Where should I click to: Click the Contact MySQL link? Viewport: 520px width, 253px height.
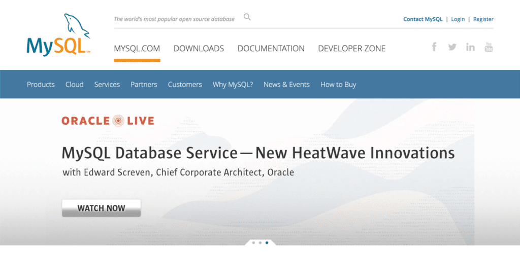423,19
